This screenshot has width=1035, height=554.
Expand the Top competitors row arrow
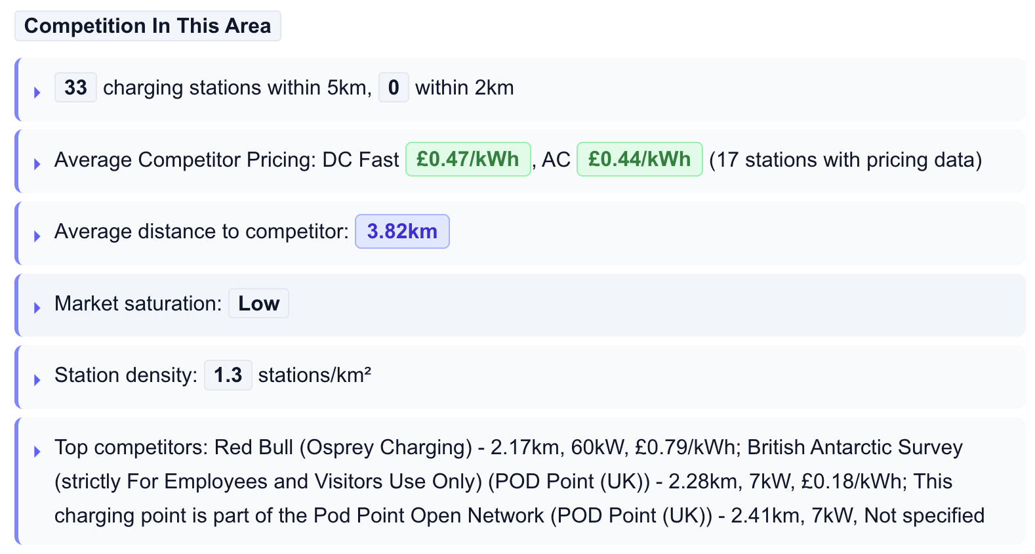(37, 452)
